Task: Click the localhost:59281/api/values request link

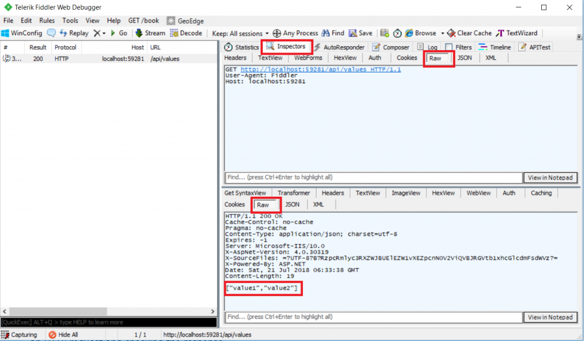Action: (x=321, y=69)
